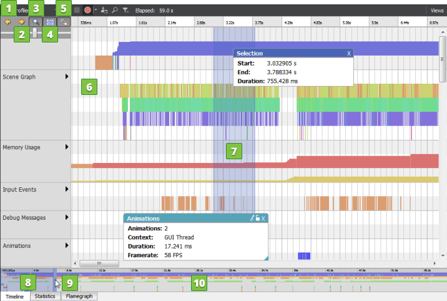The width and height of the screenshot is (447, 301).
Task: Open the event filter funnel icon
Action: pyautogui.click(x=125, y=11)
